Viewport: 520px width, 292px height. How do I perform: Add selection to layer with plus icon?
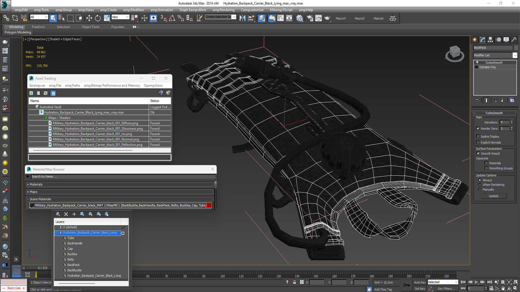tap(74, 214)
